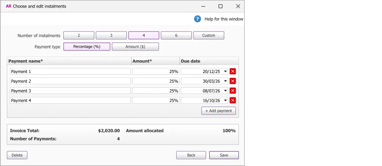The height and width of the screenshot is (166, 382).
Task: Click the Invoice Total label
Action: point(25,131)
